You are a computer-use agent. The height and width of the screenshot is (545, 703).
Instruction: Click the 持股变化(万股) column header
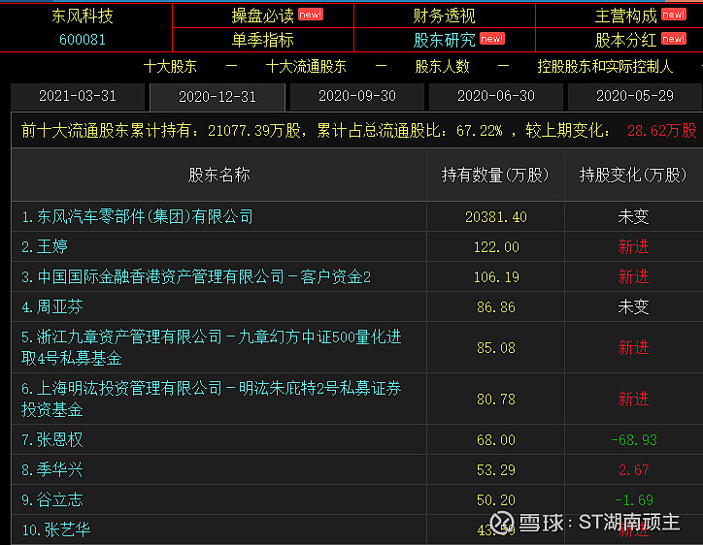[633, 175]
